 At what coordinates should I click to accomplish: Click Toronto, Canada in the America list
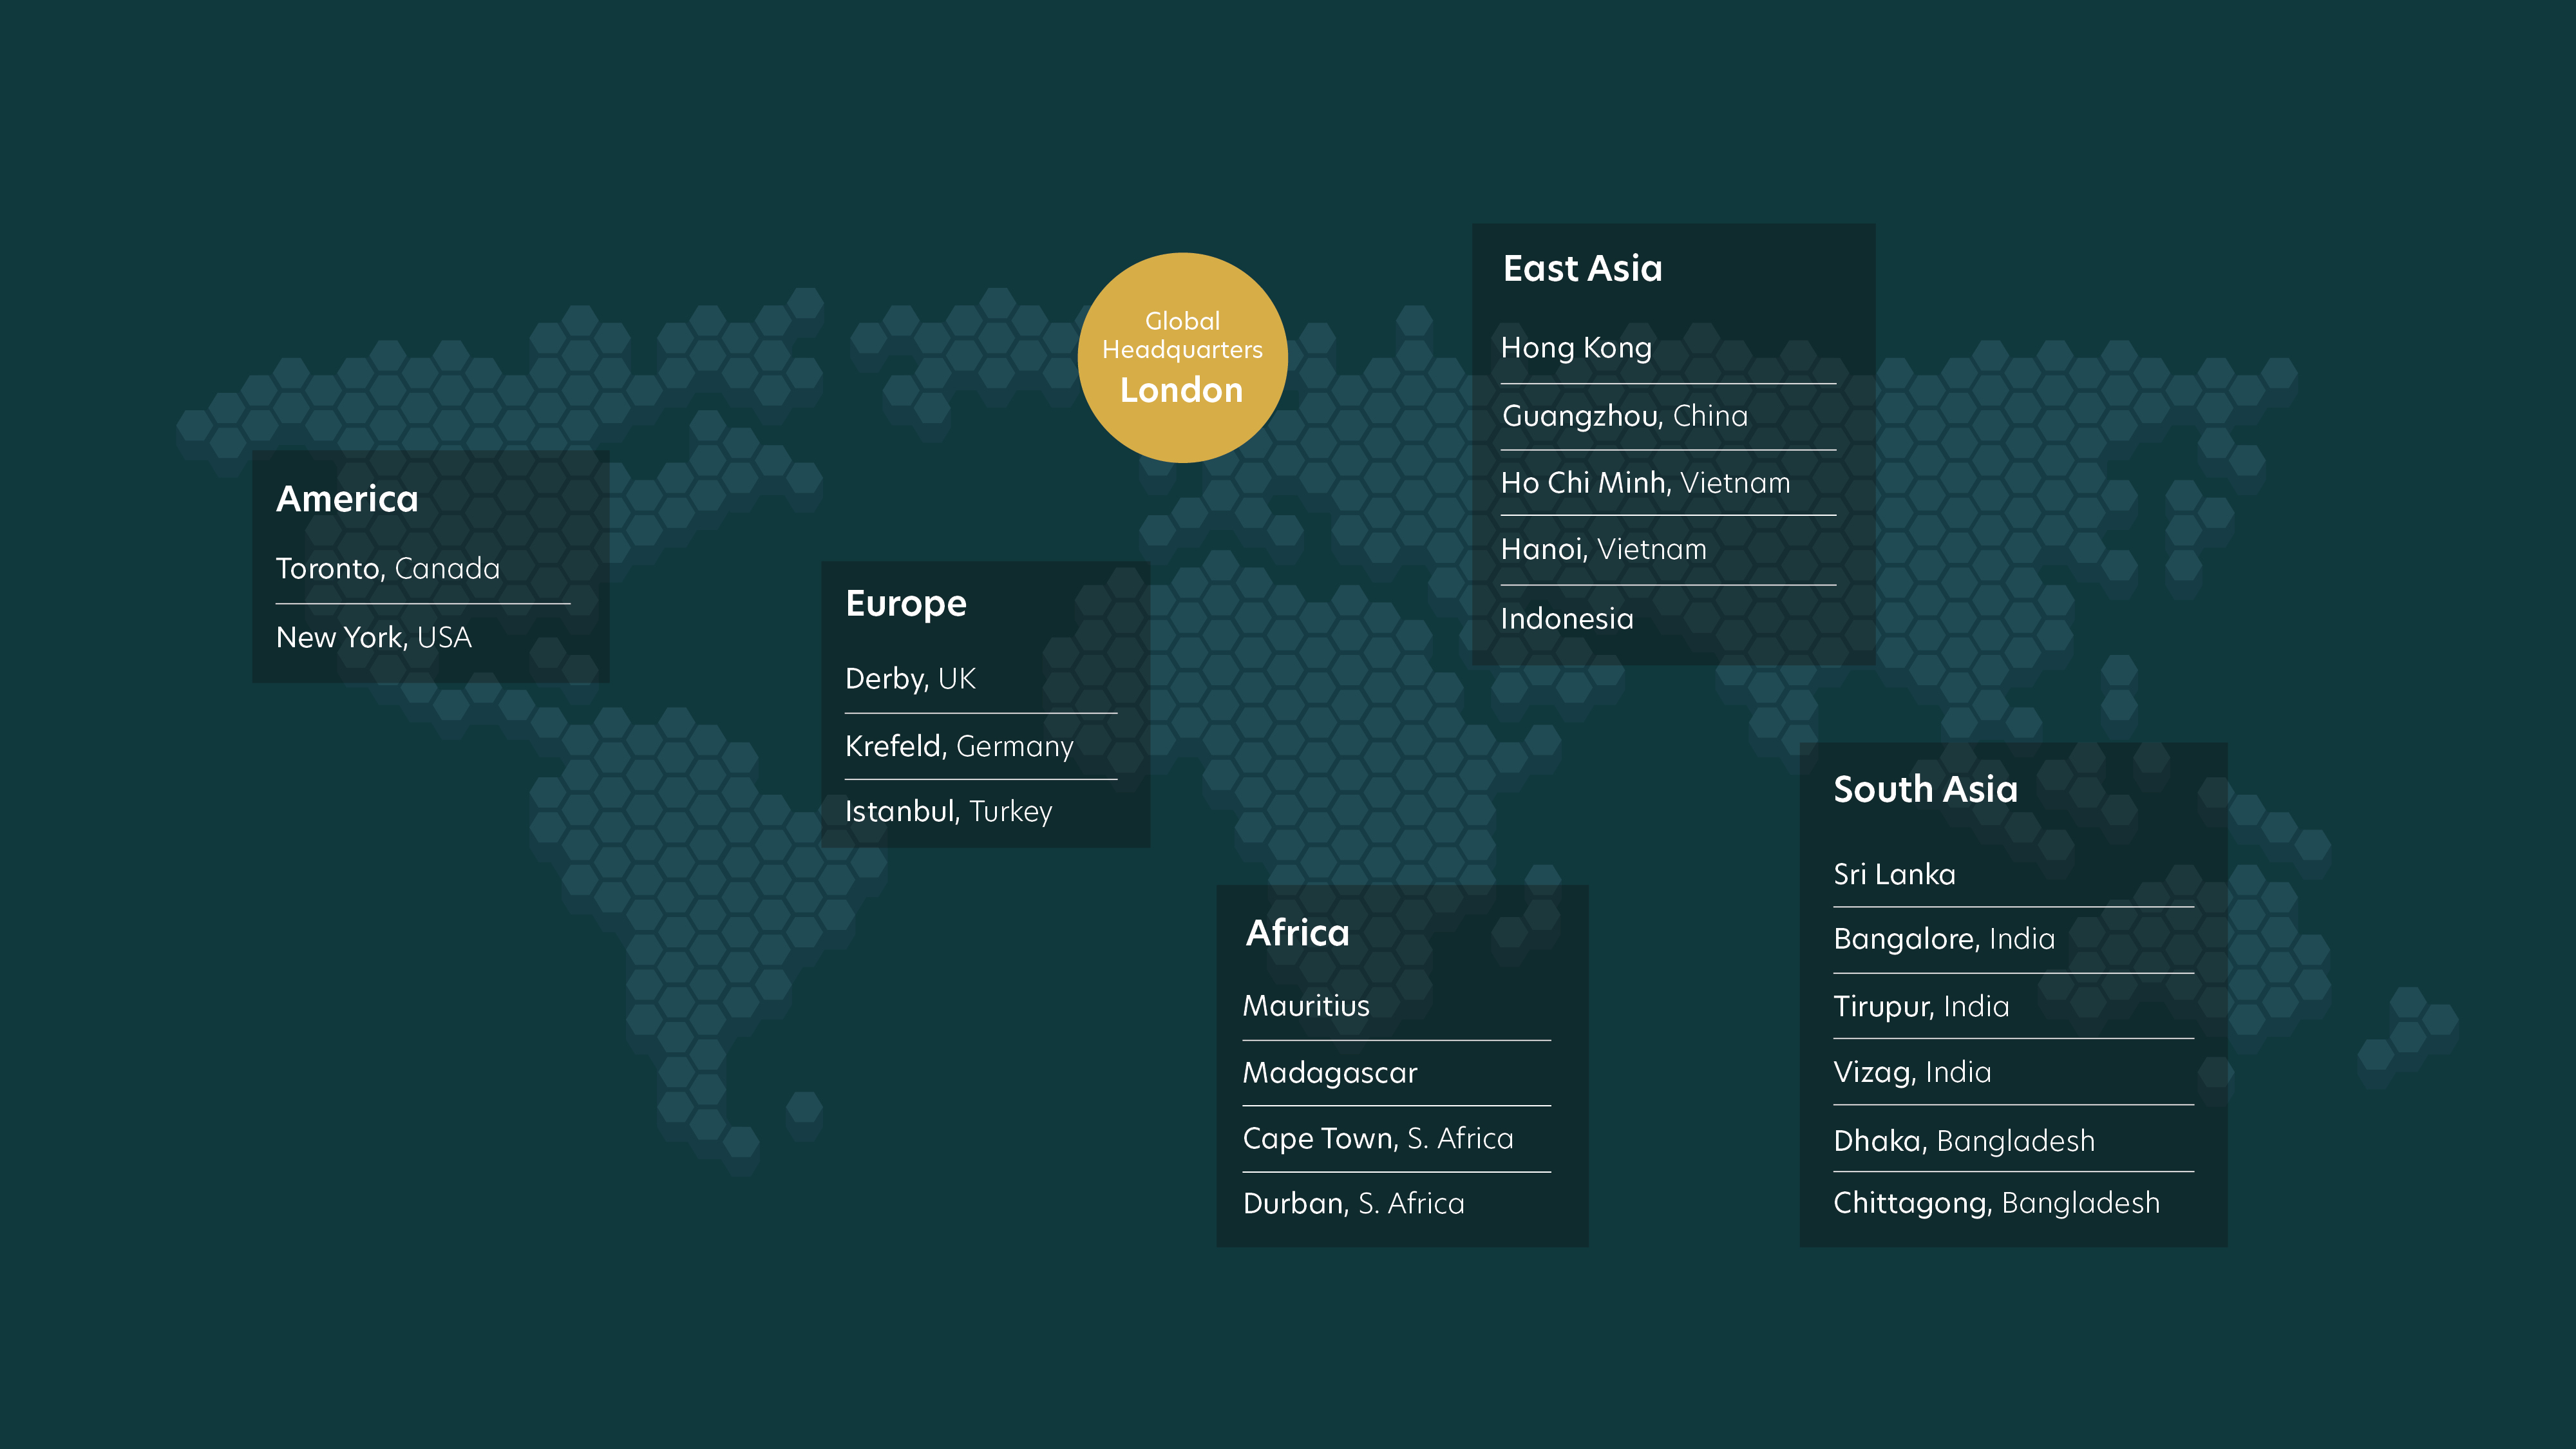[x=388, y=569]
